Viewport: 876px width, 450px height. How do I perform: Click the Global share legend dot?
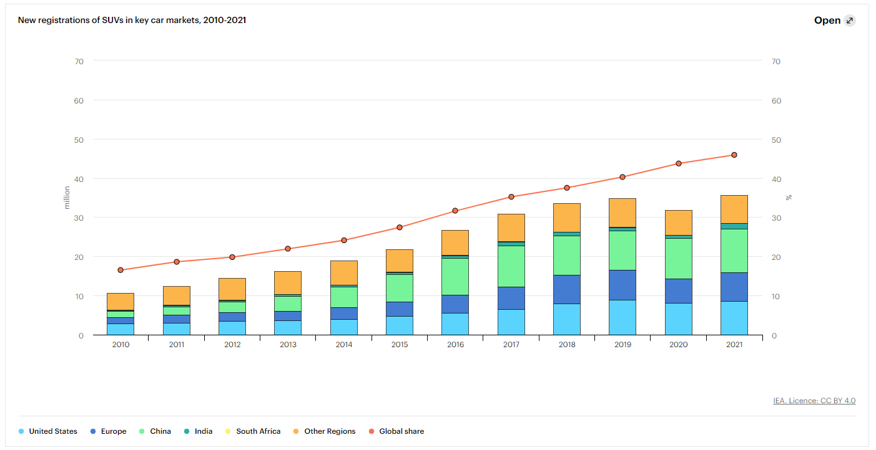[x=372, y=431]
